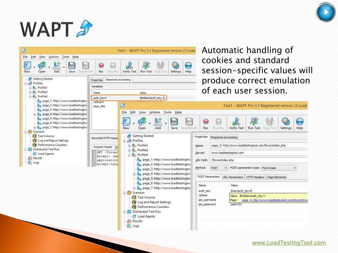Open File menu in front WAPT window
The width and height of the screenshot is (338, 253).
pos(124,112)
